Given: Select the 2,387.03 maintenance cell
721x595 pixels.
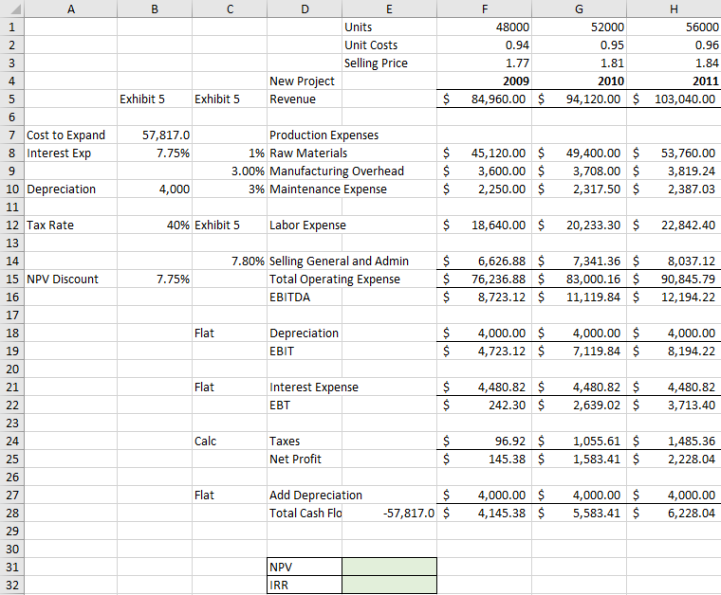Looking at the screenshot, I should 674,189.
